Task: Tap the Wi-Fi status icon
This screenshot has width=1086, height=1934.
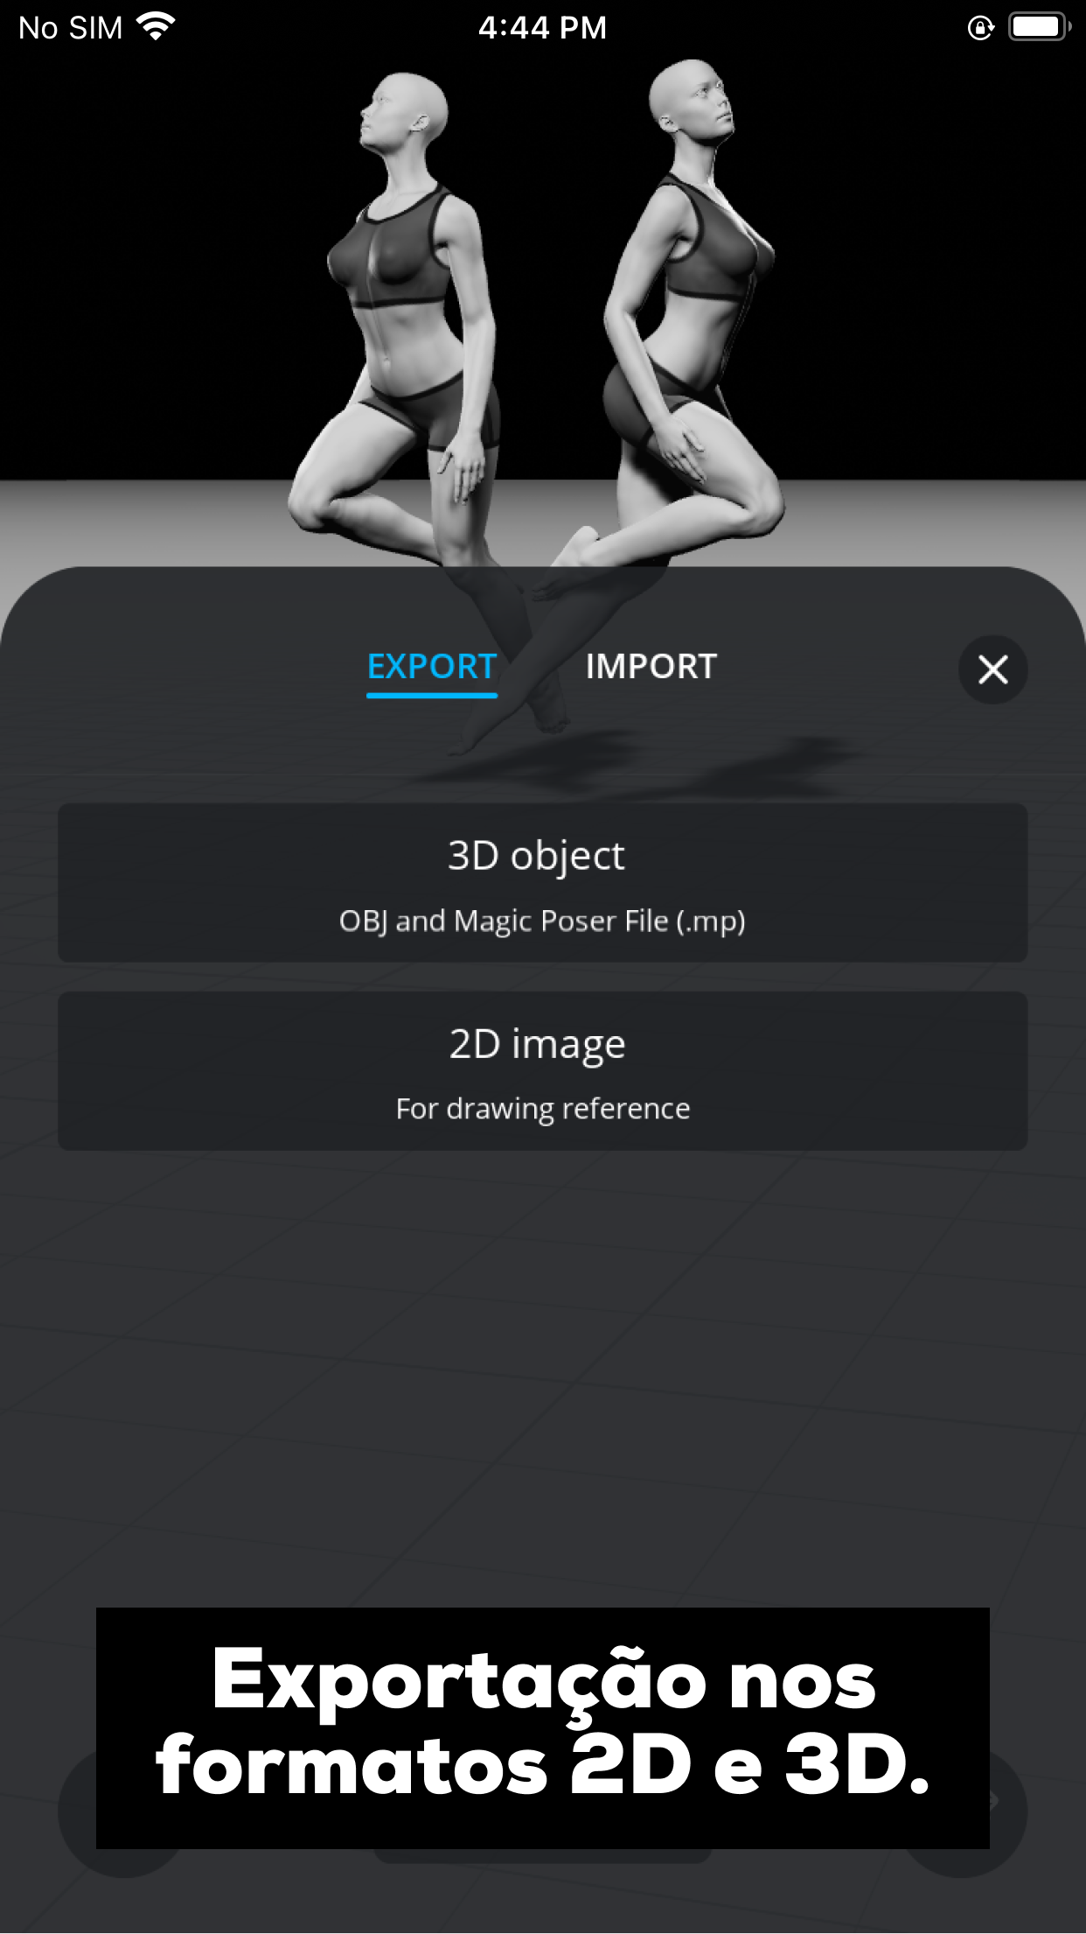Action: [157, 27]
